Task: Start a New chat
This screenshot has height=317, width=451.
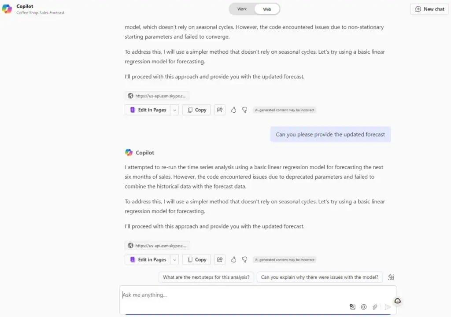Action: coord(430,9)
